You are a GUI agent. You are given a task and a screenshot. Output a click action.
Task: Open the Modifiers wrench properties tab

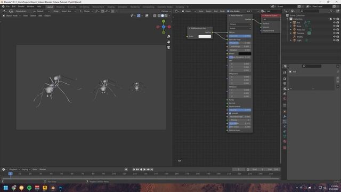285,117
